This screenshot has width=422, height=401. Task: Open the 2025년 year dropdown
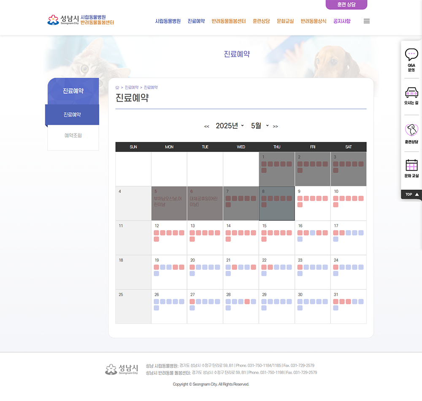tap(230, 126)
